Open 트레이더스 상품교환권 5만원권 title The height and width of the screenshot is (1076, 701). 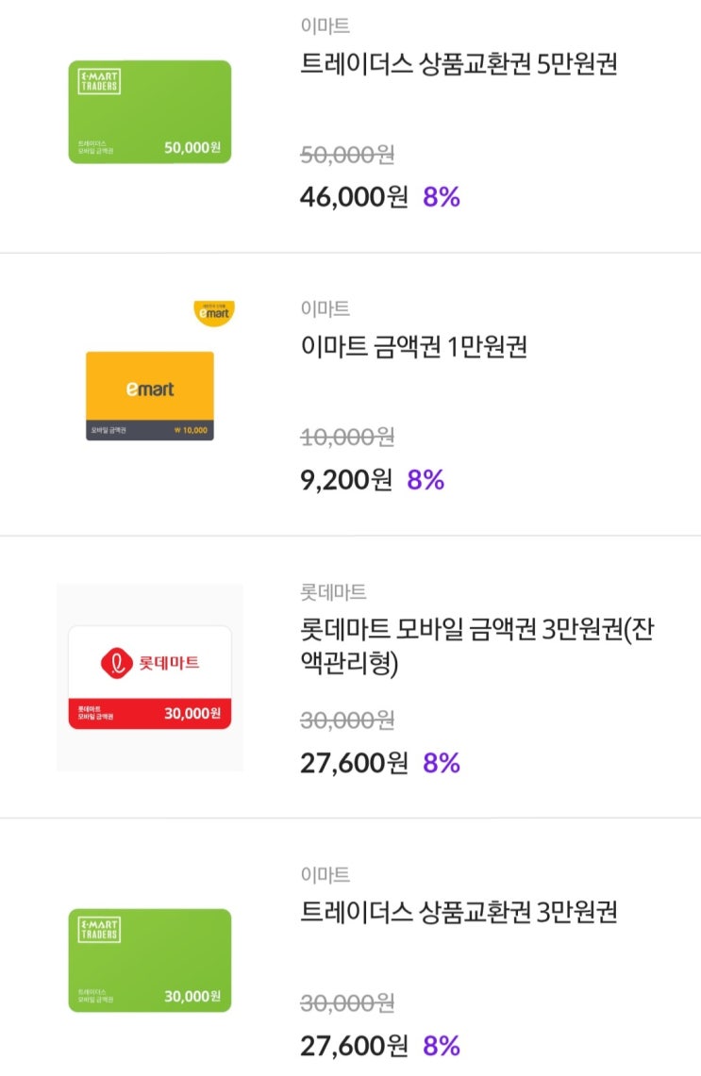(458, 66)
